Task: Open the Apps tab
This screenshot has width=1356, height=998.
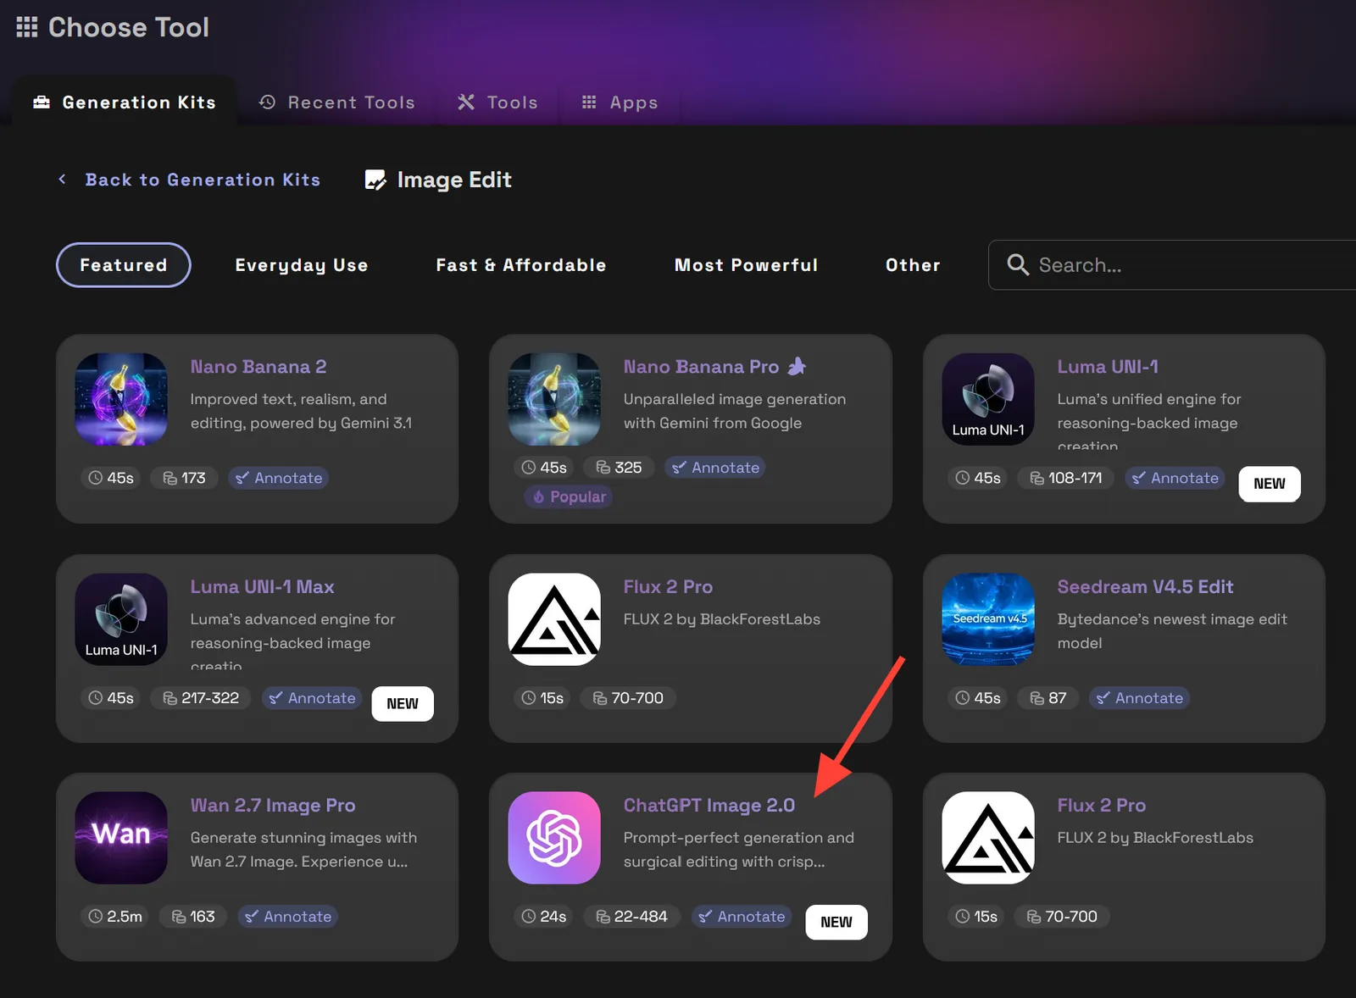Action: 620,103
